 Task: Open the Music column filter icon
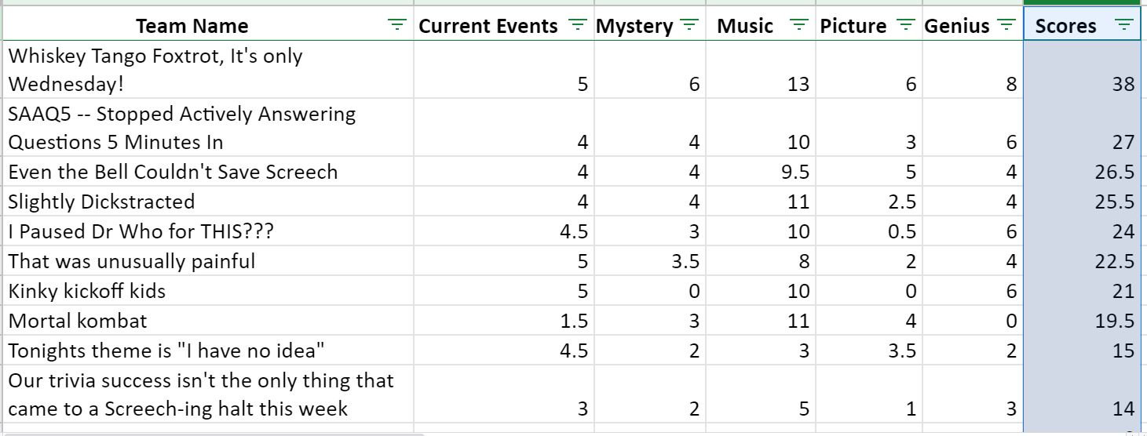point(799,26)
